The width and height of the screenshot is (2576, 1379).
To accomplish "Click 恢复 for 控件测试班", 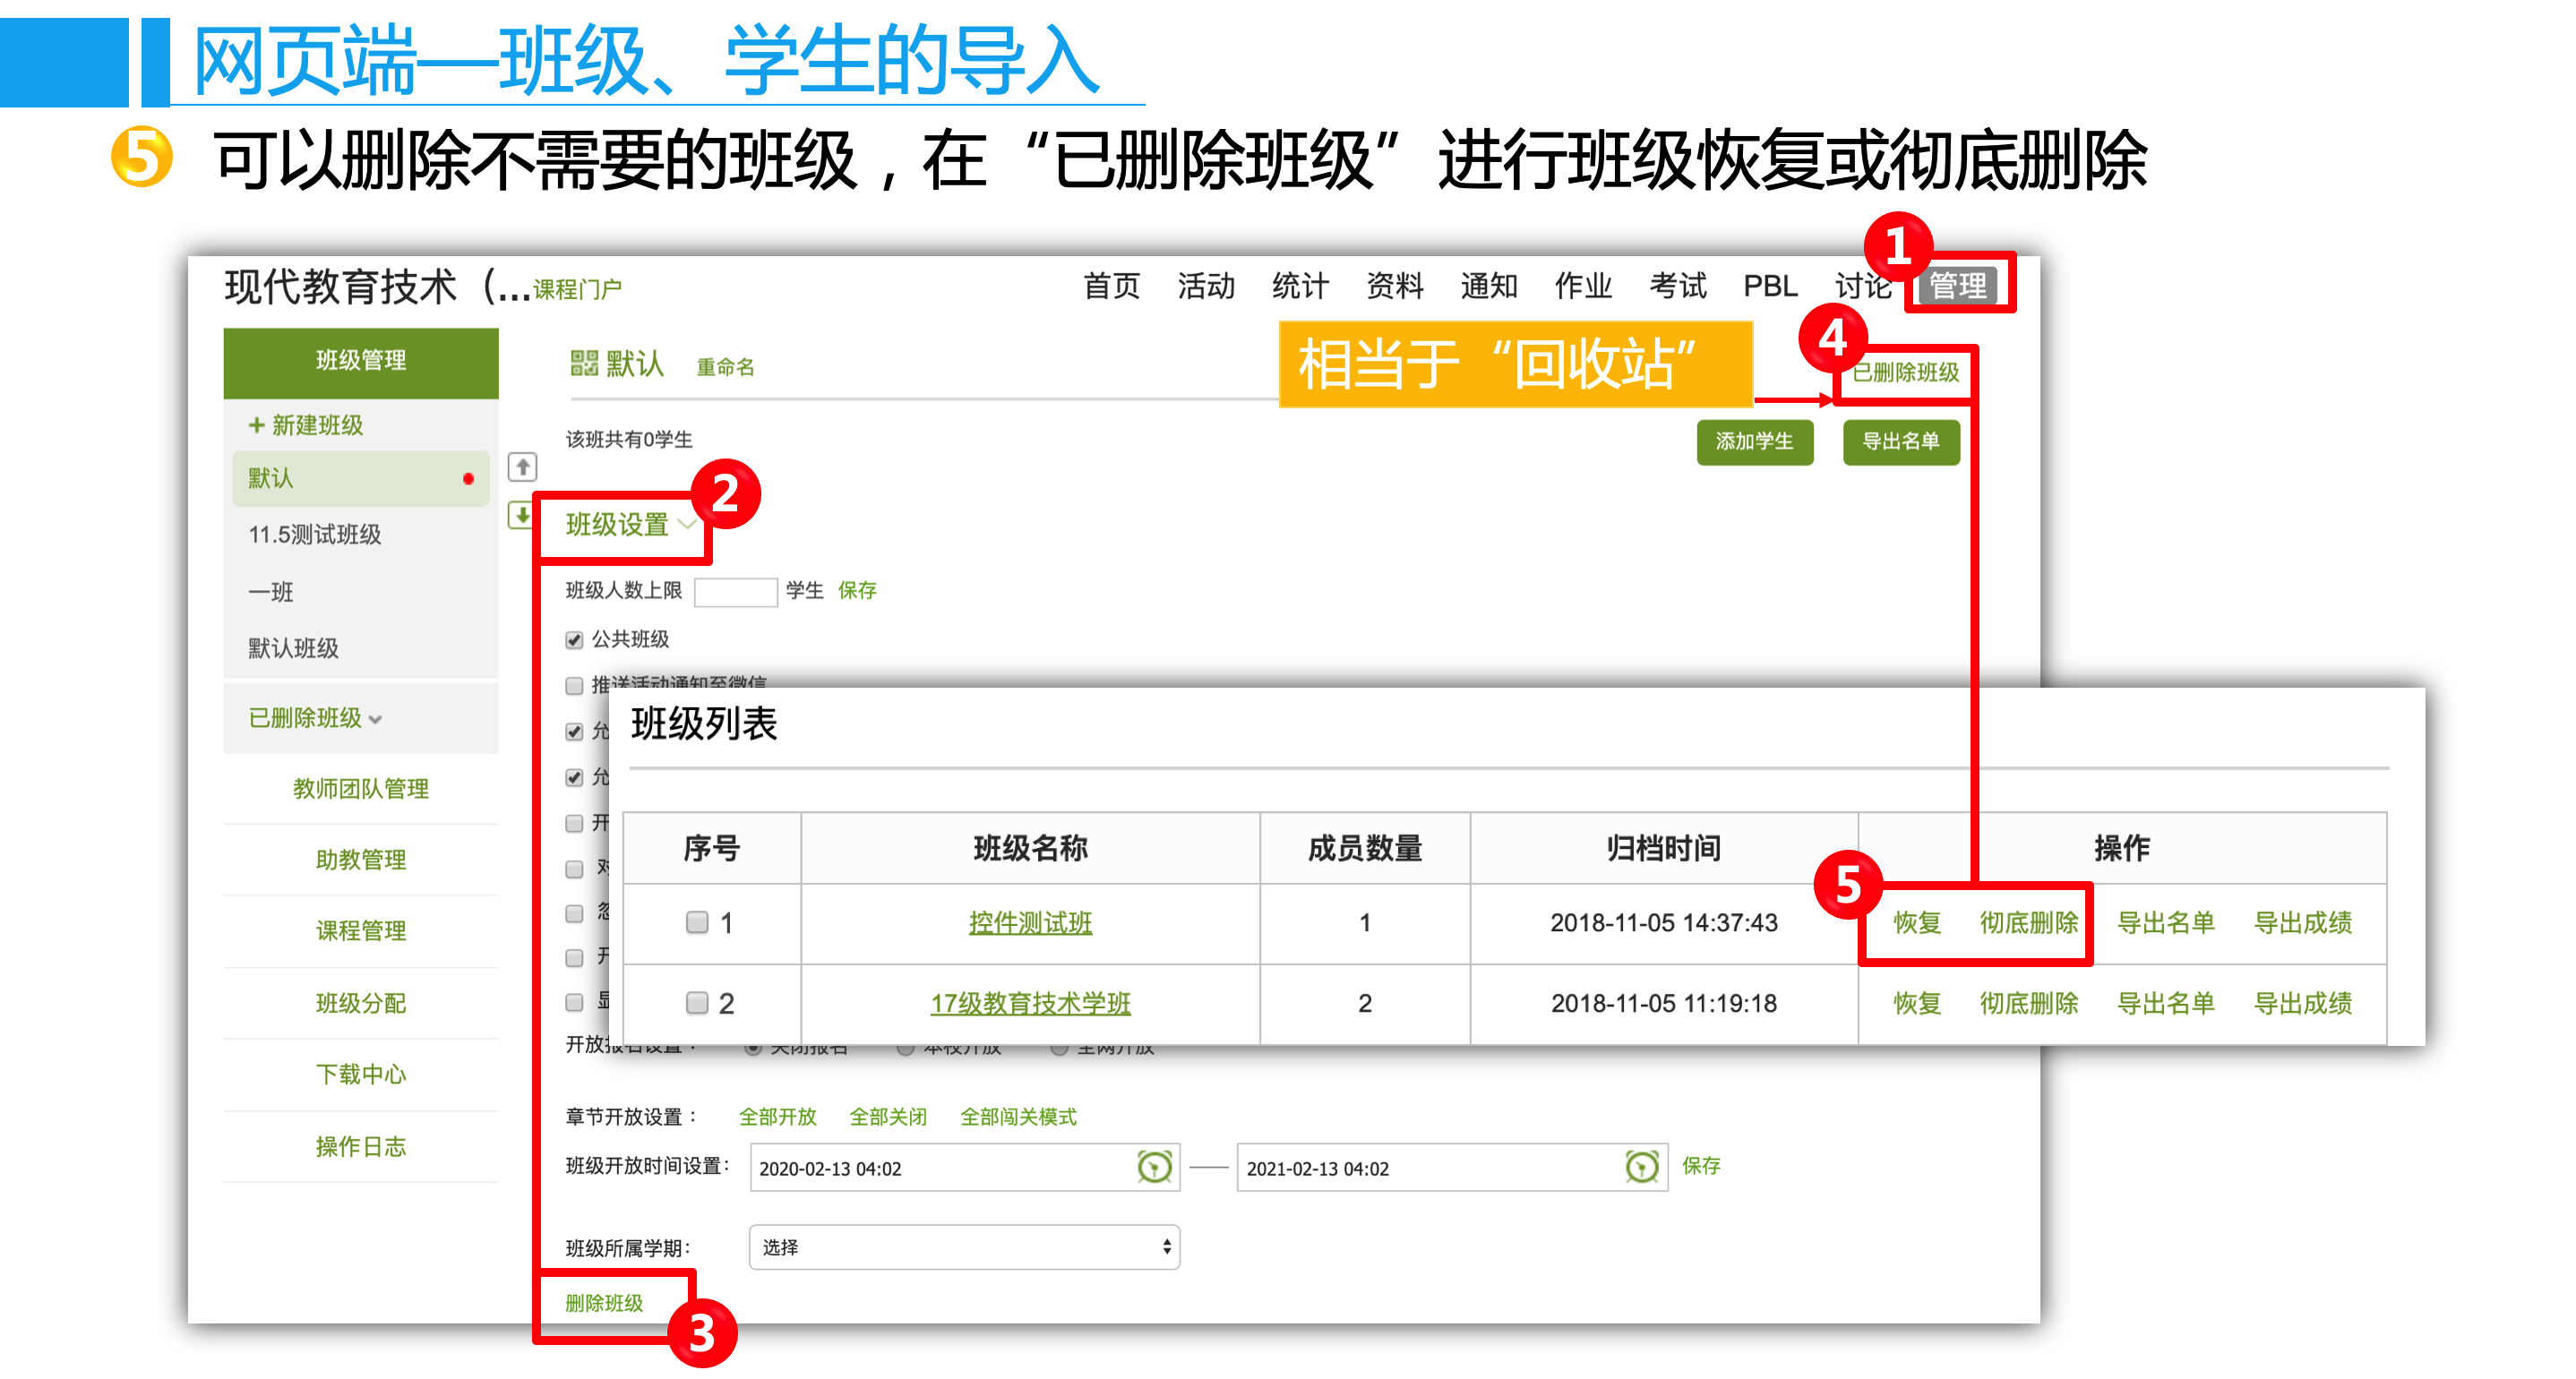I will [x=1916, y=922].
